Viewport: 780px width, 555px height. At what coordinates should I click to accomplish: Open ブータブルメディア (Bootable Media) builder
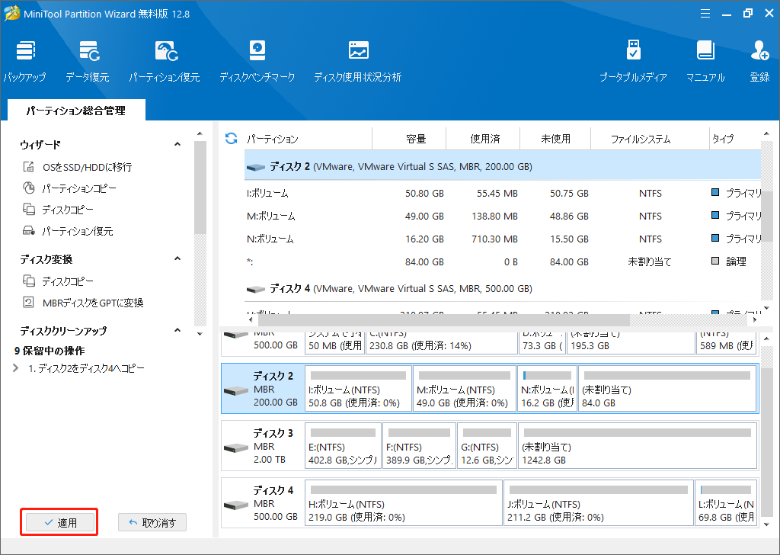point(633,61)
